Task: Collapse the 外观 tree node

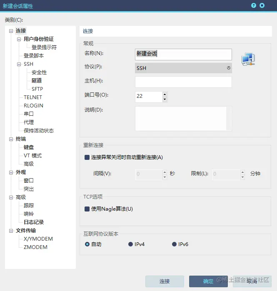Action: tap(11, 172)
